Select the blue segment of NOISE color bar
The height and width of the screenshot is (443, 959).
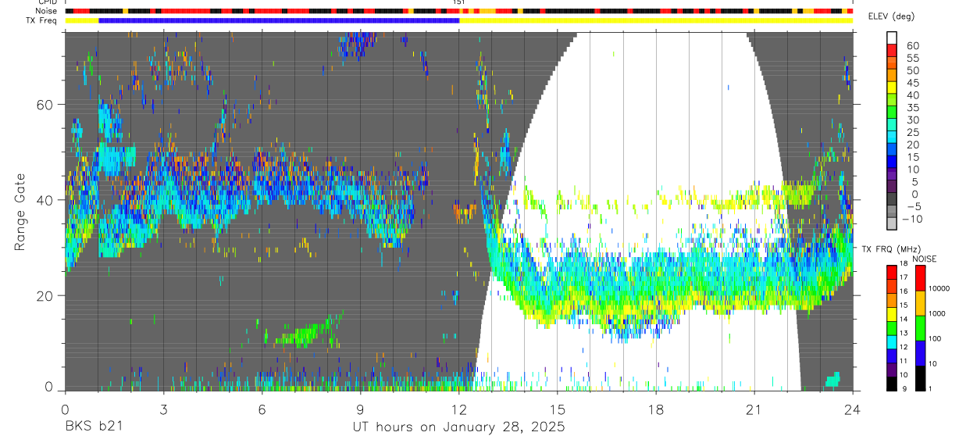point(920,353)
